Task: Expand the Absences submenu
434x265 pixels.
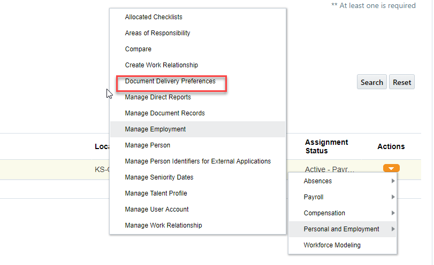Action: pos(318,181)
